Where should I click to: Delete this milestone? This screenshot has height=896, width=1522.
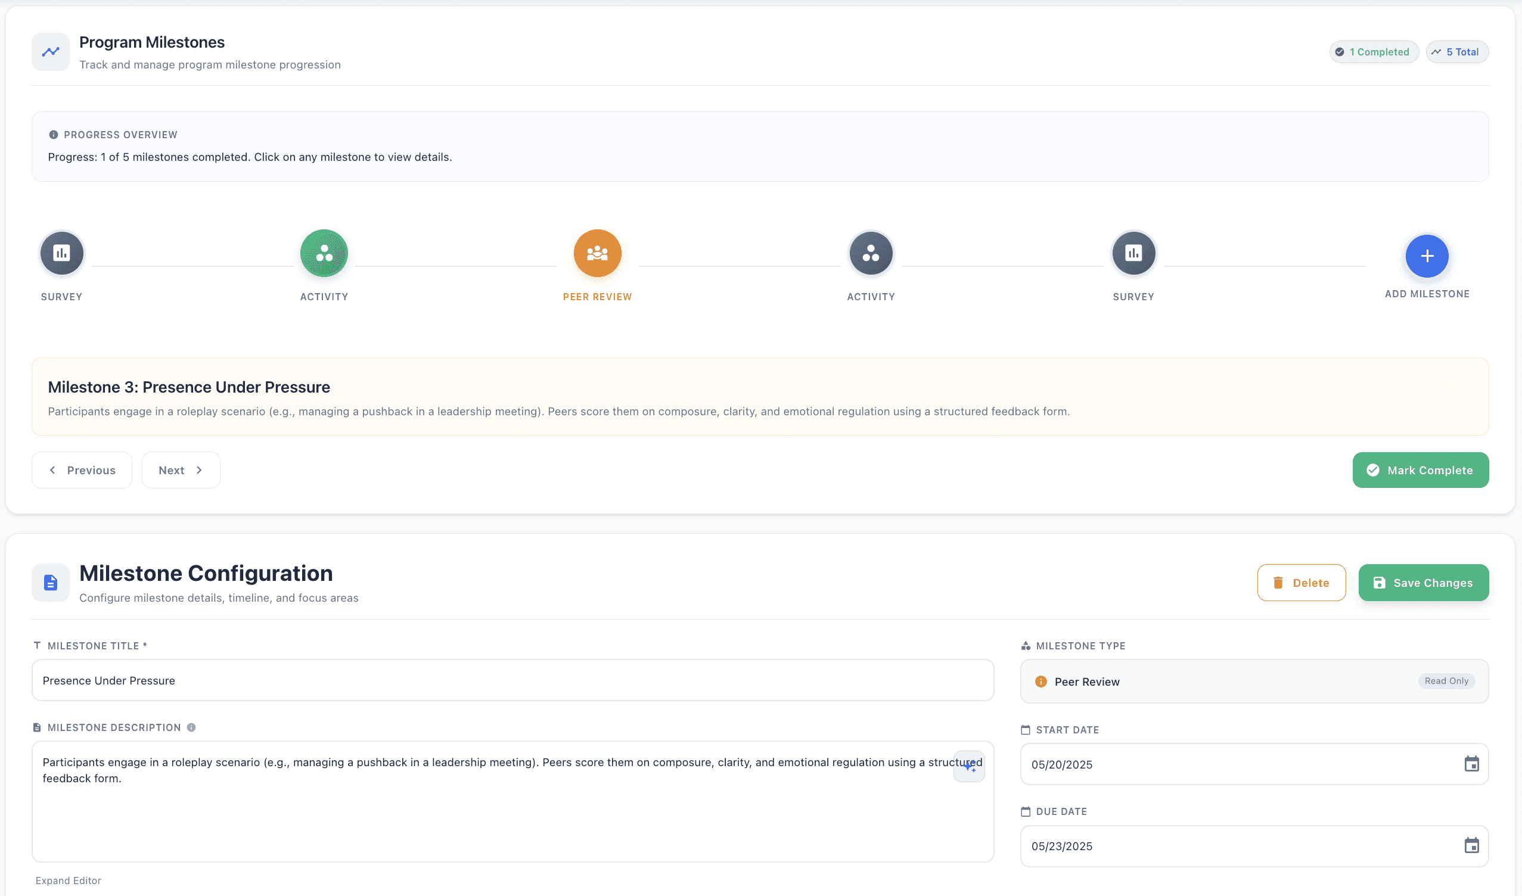pyautogui.click(x=1301, y=583)
